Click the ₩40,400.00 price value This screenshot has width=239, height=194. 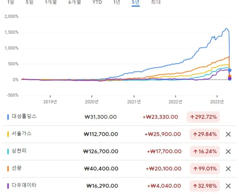point(101,169)
